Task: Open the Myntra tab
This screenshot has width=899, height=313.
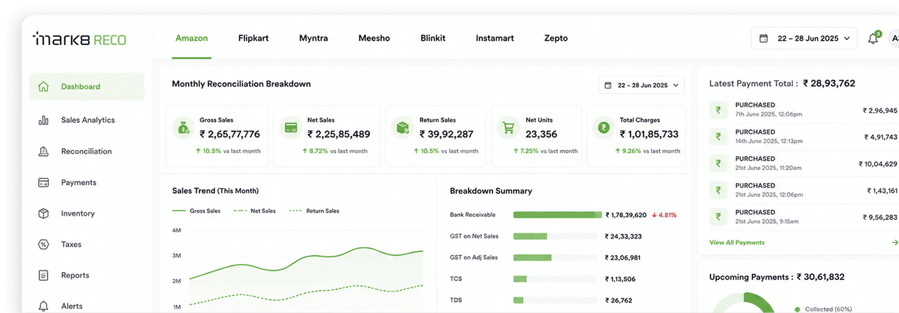Action: (314, 38)
